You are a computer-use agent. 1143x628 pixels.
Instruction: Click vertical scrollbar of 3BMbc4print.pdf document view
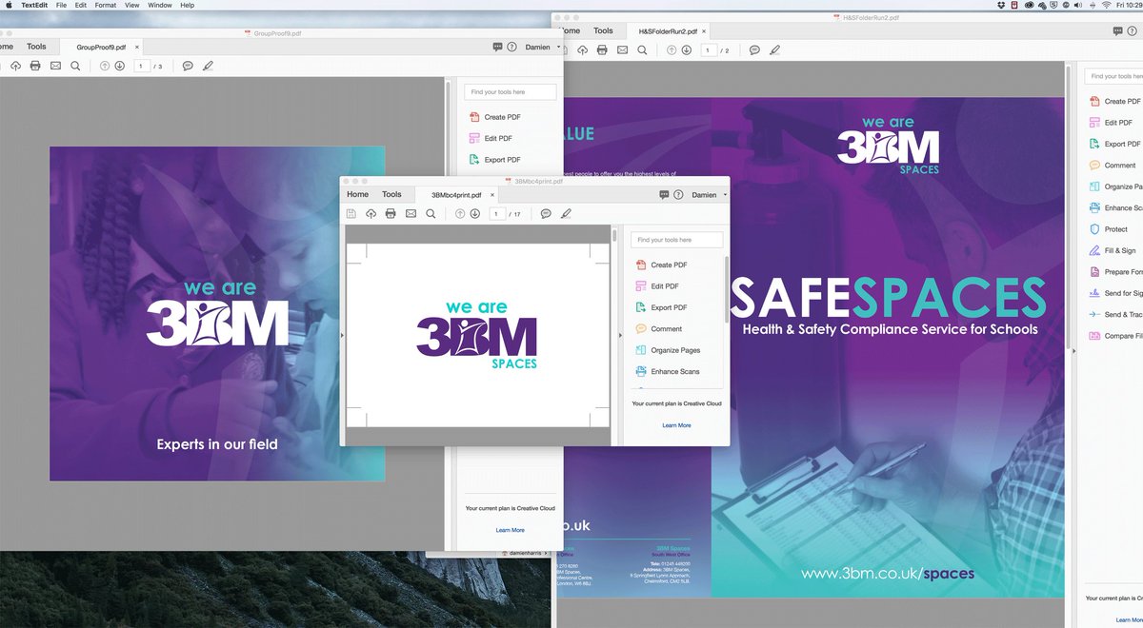click(x=614, y=333)
